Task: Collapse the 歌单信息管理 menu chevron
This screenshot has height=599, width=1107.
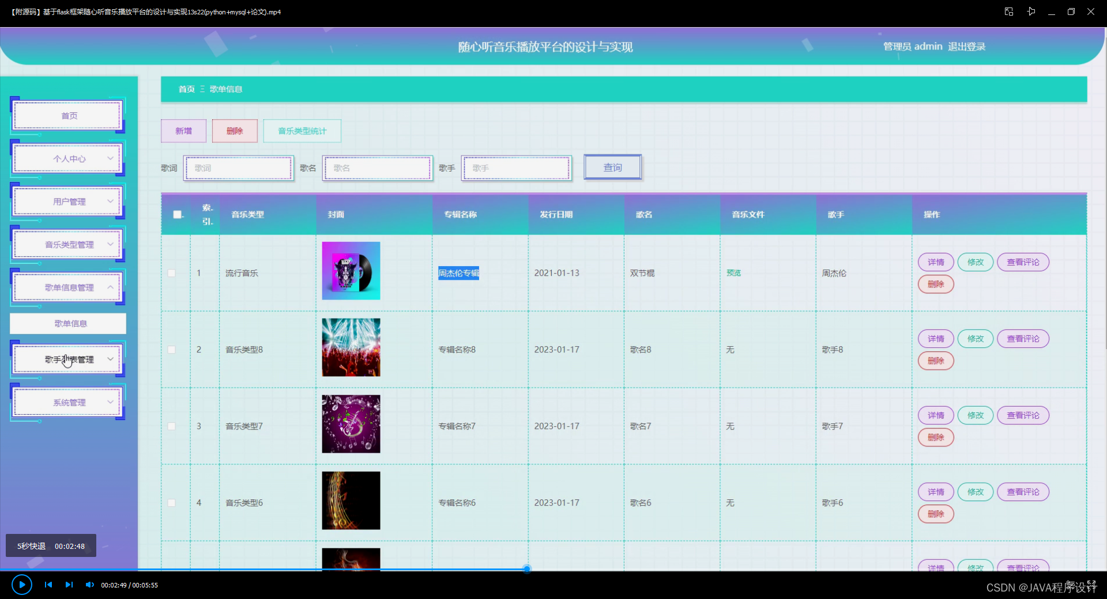Action: click(x=110, y=287)
